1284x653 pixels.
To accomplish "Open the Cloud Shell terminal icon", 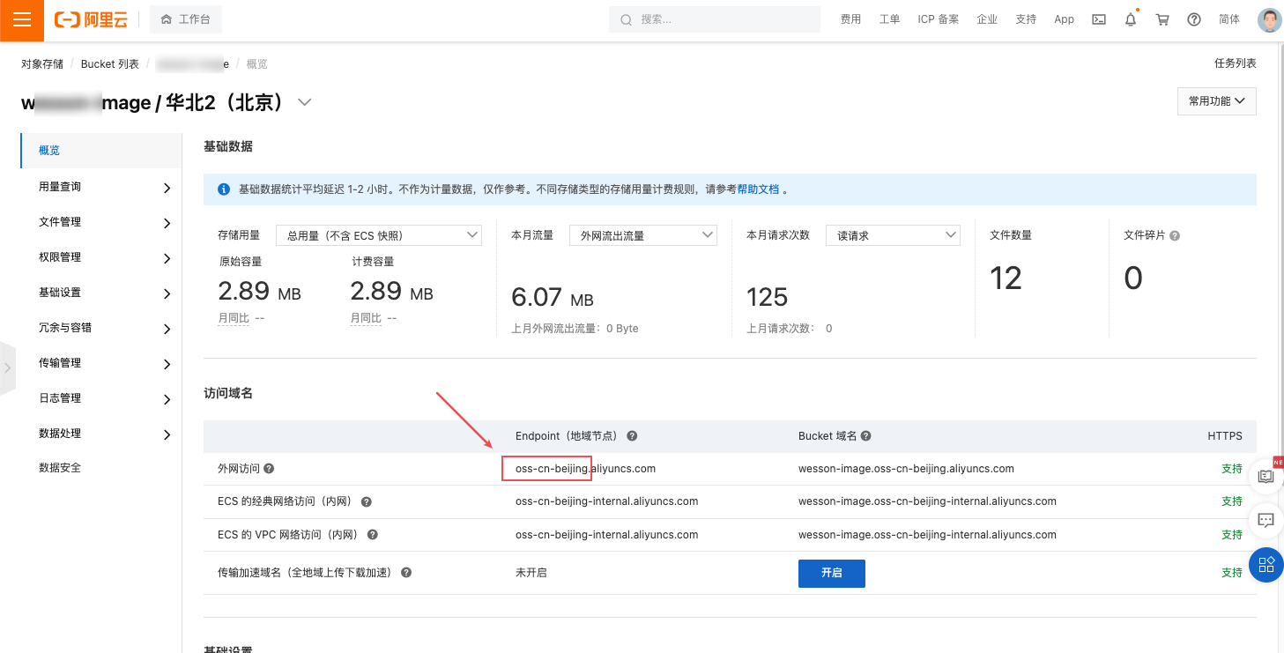I will point(1099,19).
